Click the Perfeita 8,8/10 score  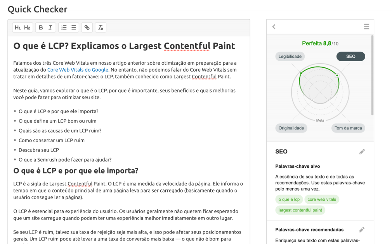coord(320,43)
